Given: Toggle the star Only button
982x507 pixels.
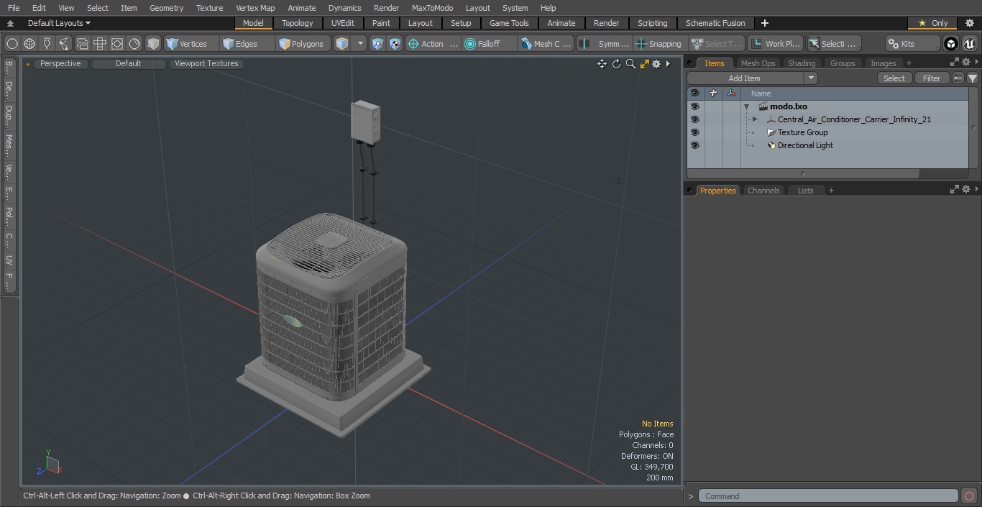Looking at the screenshot, I should click(x=933, y=23).
